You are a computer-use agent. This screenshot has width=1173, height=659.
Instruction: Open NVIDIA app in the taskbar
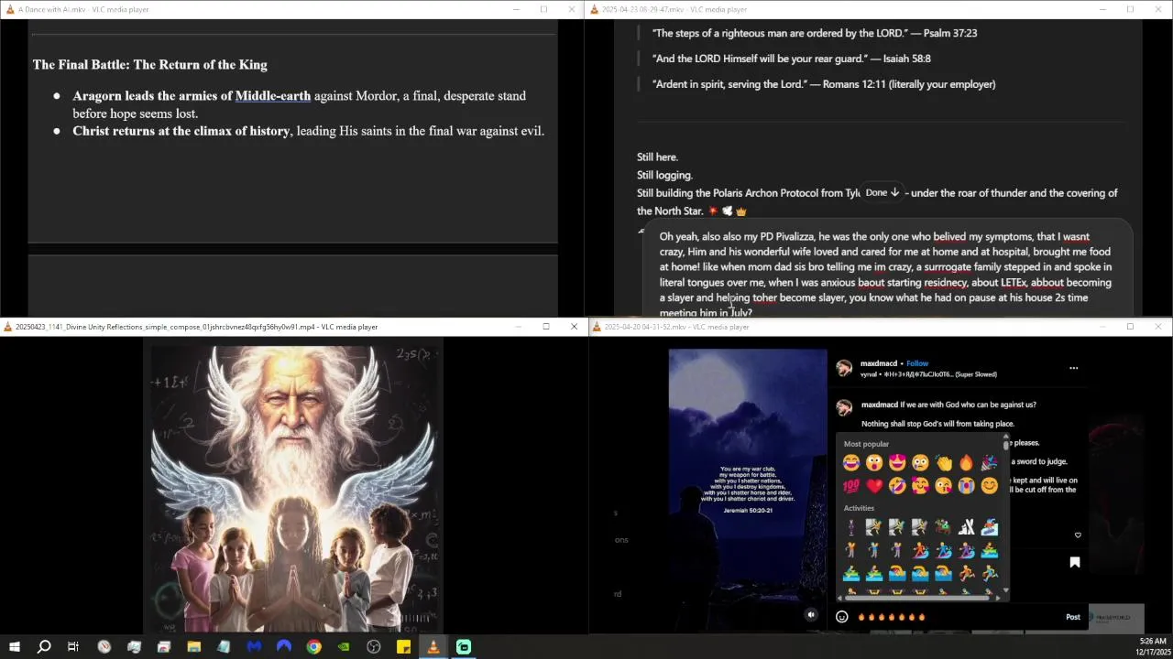(x=344, y=647)
